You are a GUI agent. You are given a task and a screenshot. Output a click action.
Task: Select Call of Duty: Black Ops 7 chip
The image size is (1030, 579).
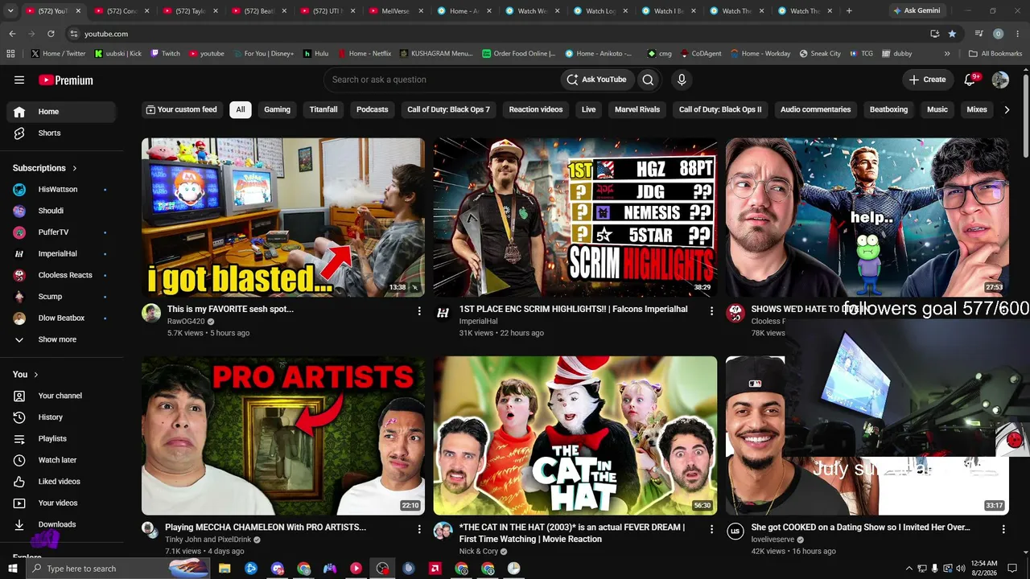coord(448,109)
